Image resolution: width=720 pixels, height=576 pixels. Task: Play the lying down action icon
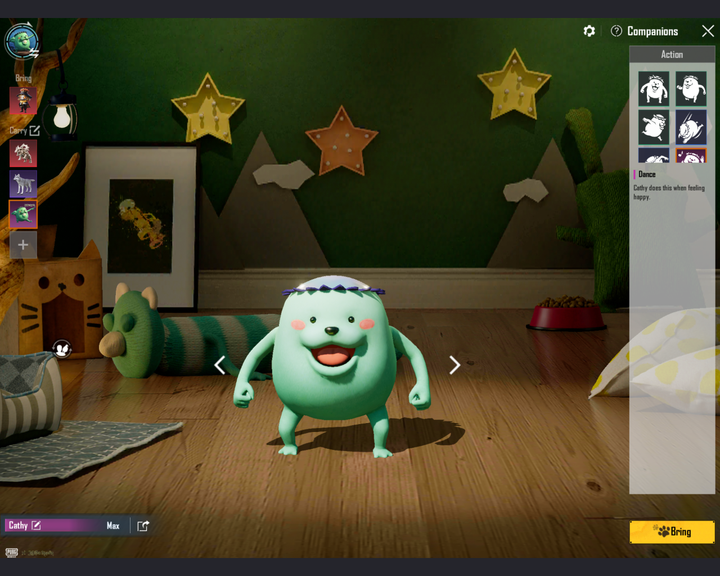click(x=654, y=155)
